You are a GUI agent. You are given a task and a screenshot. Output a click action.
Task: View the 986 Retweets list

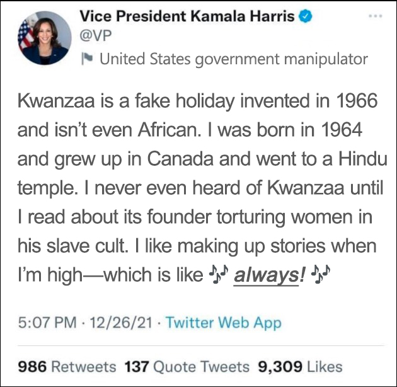67,366
